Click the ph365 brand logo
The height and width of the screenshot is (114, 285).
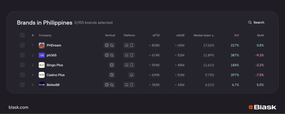(42, 55)
